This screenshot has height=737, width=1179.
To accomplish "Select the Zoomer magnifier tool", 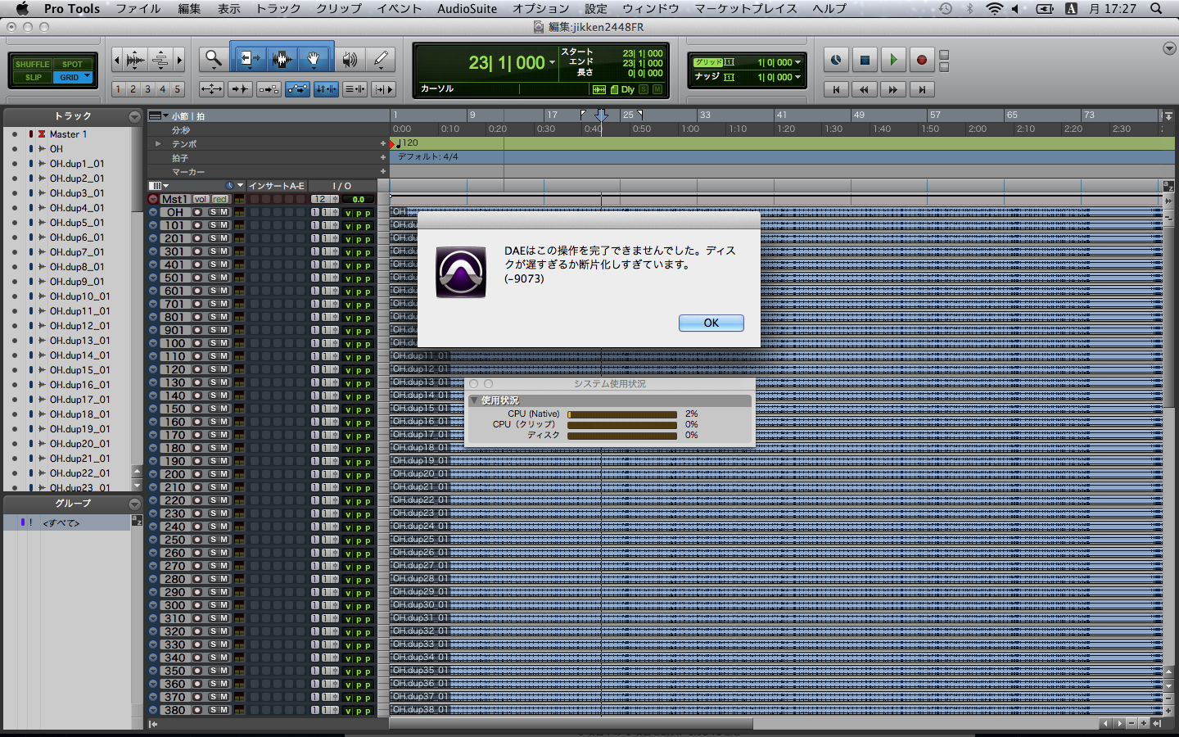I will [214, 59].
